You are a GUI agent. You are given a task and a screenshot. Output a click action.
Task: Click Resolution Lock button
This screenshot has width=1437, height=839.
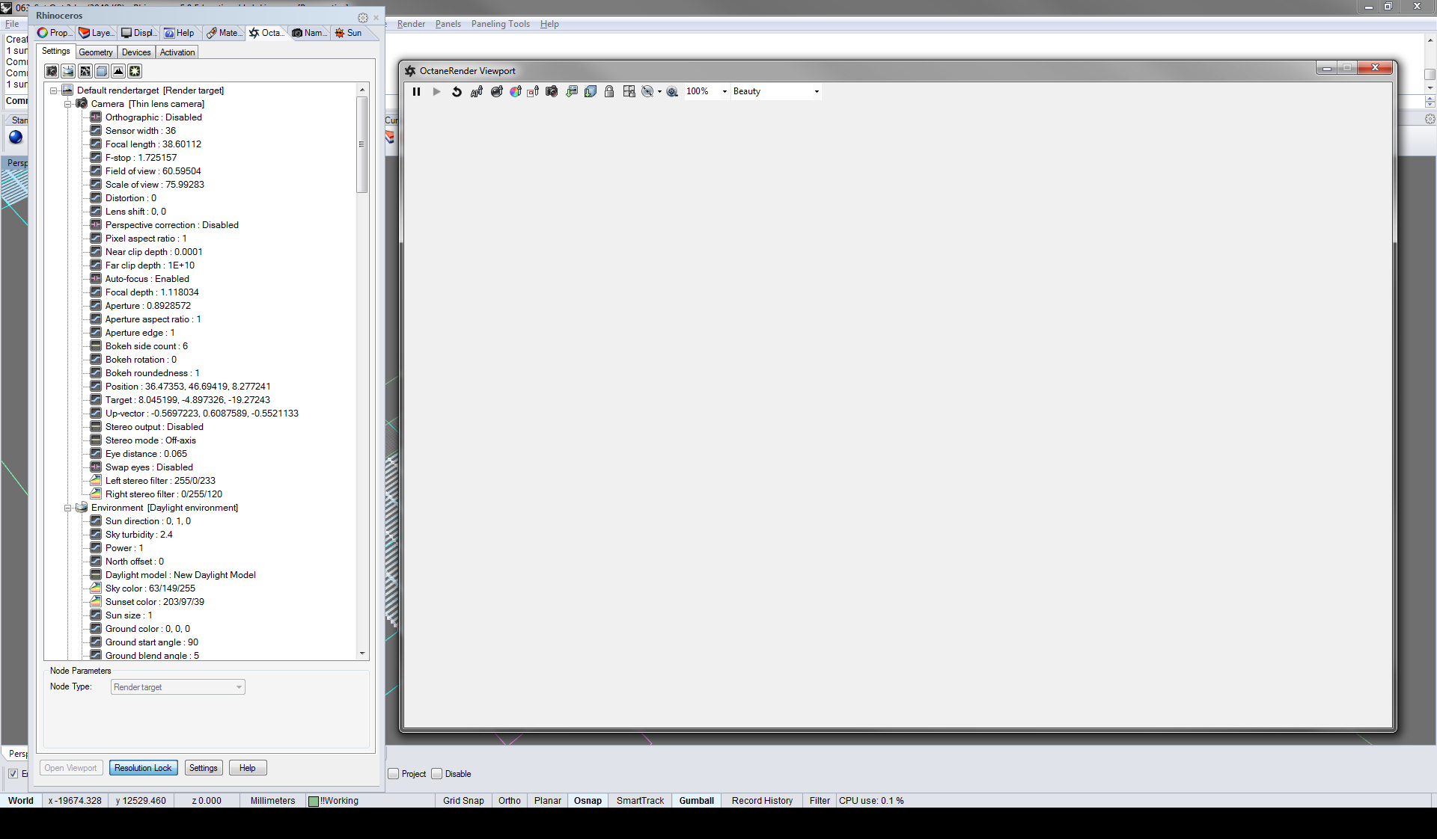(x=143, y=768)
